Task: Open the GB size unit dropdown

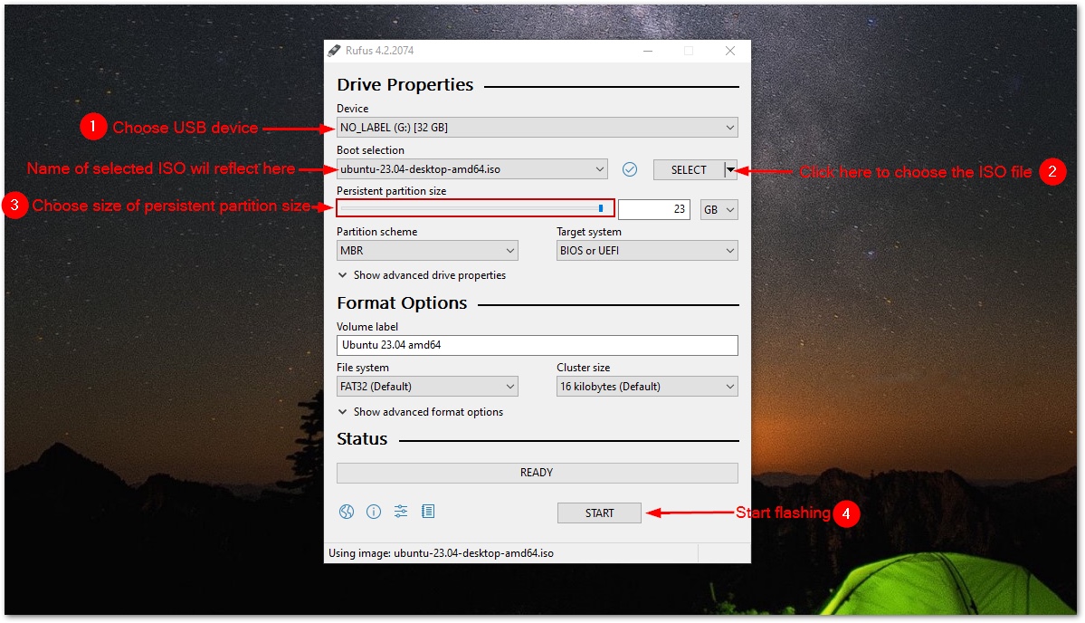Action: pyautogui.click(x=719, y=210)
